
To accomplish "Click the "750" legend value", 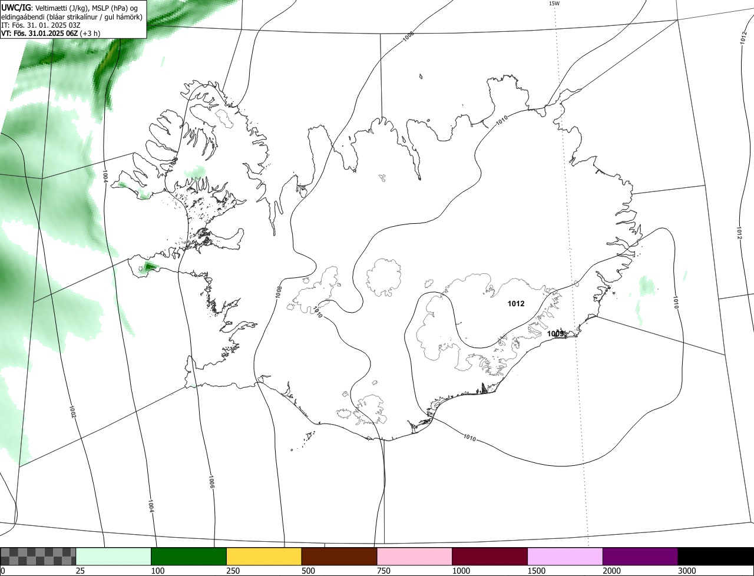I will click(x=383, y=571).
